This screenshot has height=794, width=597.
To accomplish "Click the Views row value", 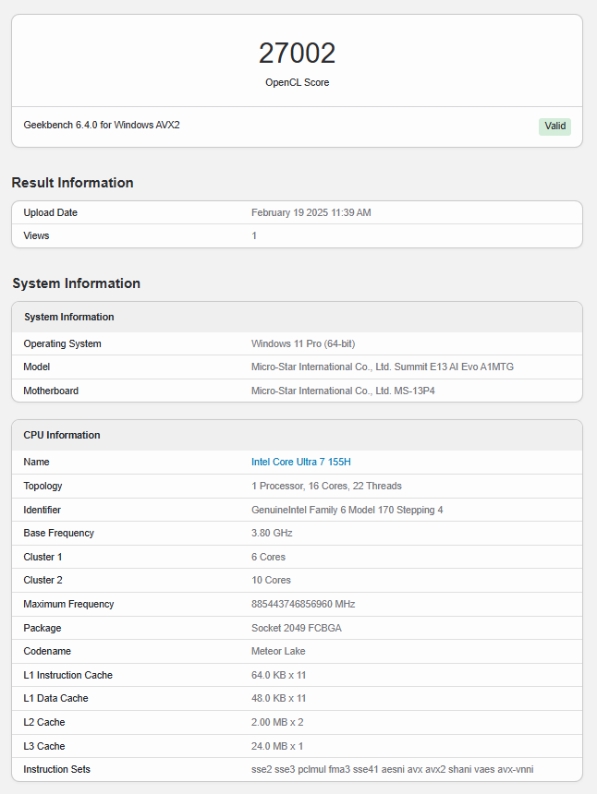I will pyautogui.click(x=254, y=236).
